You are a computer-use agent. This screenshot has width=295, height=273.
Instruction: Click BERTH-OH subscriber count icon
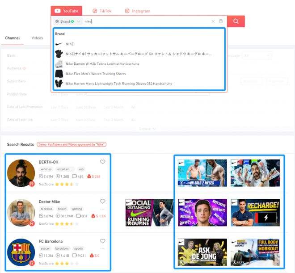[x=41, y=176]
